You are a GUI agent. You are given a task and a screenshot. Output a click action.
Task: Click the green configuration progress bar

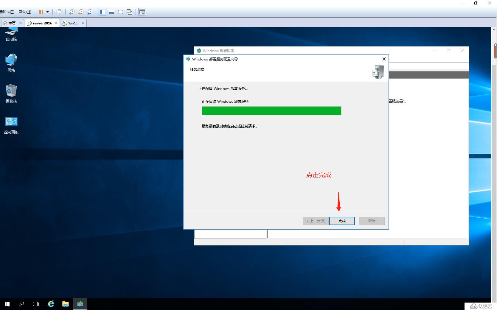(271, 111)
